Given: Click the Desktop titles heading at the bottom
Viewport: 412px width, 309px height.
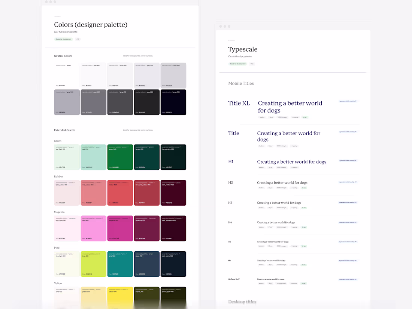Looking at the screenshot, I should [242, 302].
